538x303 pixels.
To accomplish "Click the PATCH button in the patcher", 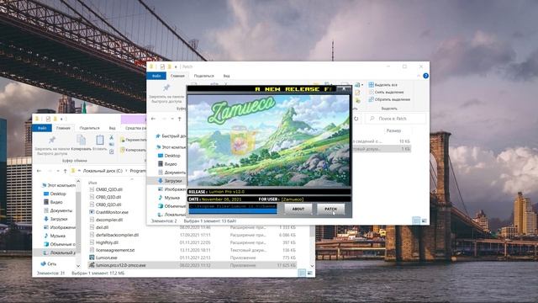I will click(x=330, y=209).
